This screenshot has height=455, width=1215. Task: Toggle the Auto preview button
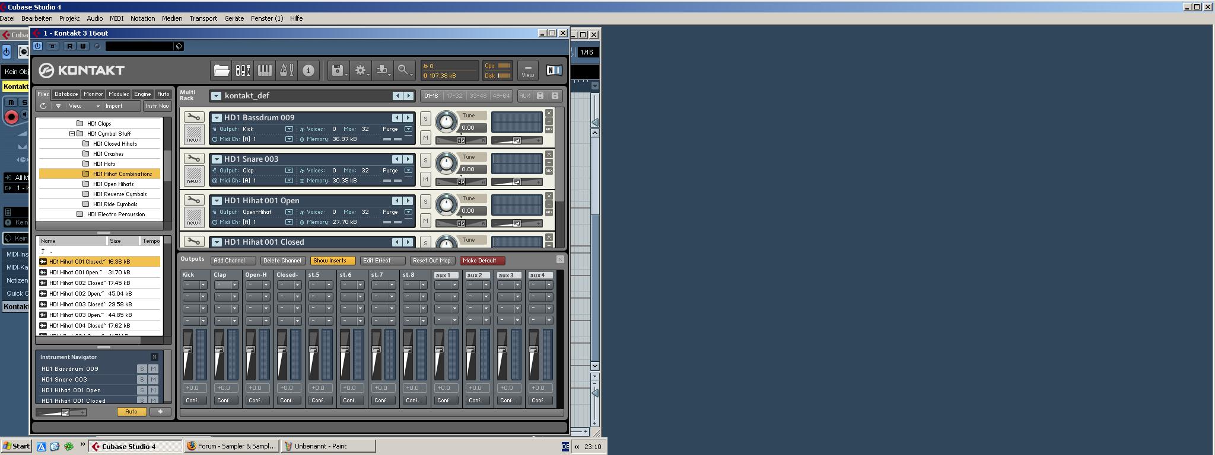(131, 412)
